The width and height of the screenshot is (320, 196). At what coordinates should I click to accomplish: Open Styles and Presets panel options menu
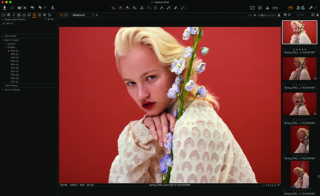[x=55, y=19]
